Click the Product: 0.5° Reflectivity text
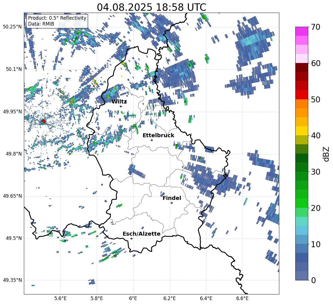 point(57,18)
